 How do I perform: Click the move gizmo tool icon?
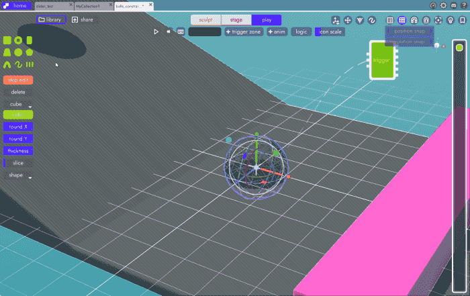click(348, 21)
